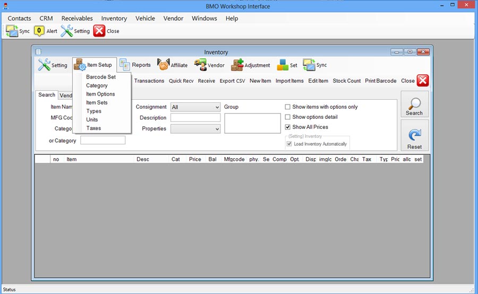
Task: Open the Taxes menu entry
Action: click(93, 128)
